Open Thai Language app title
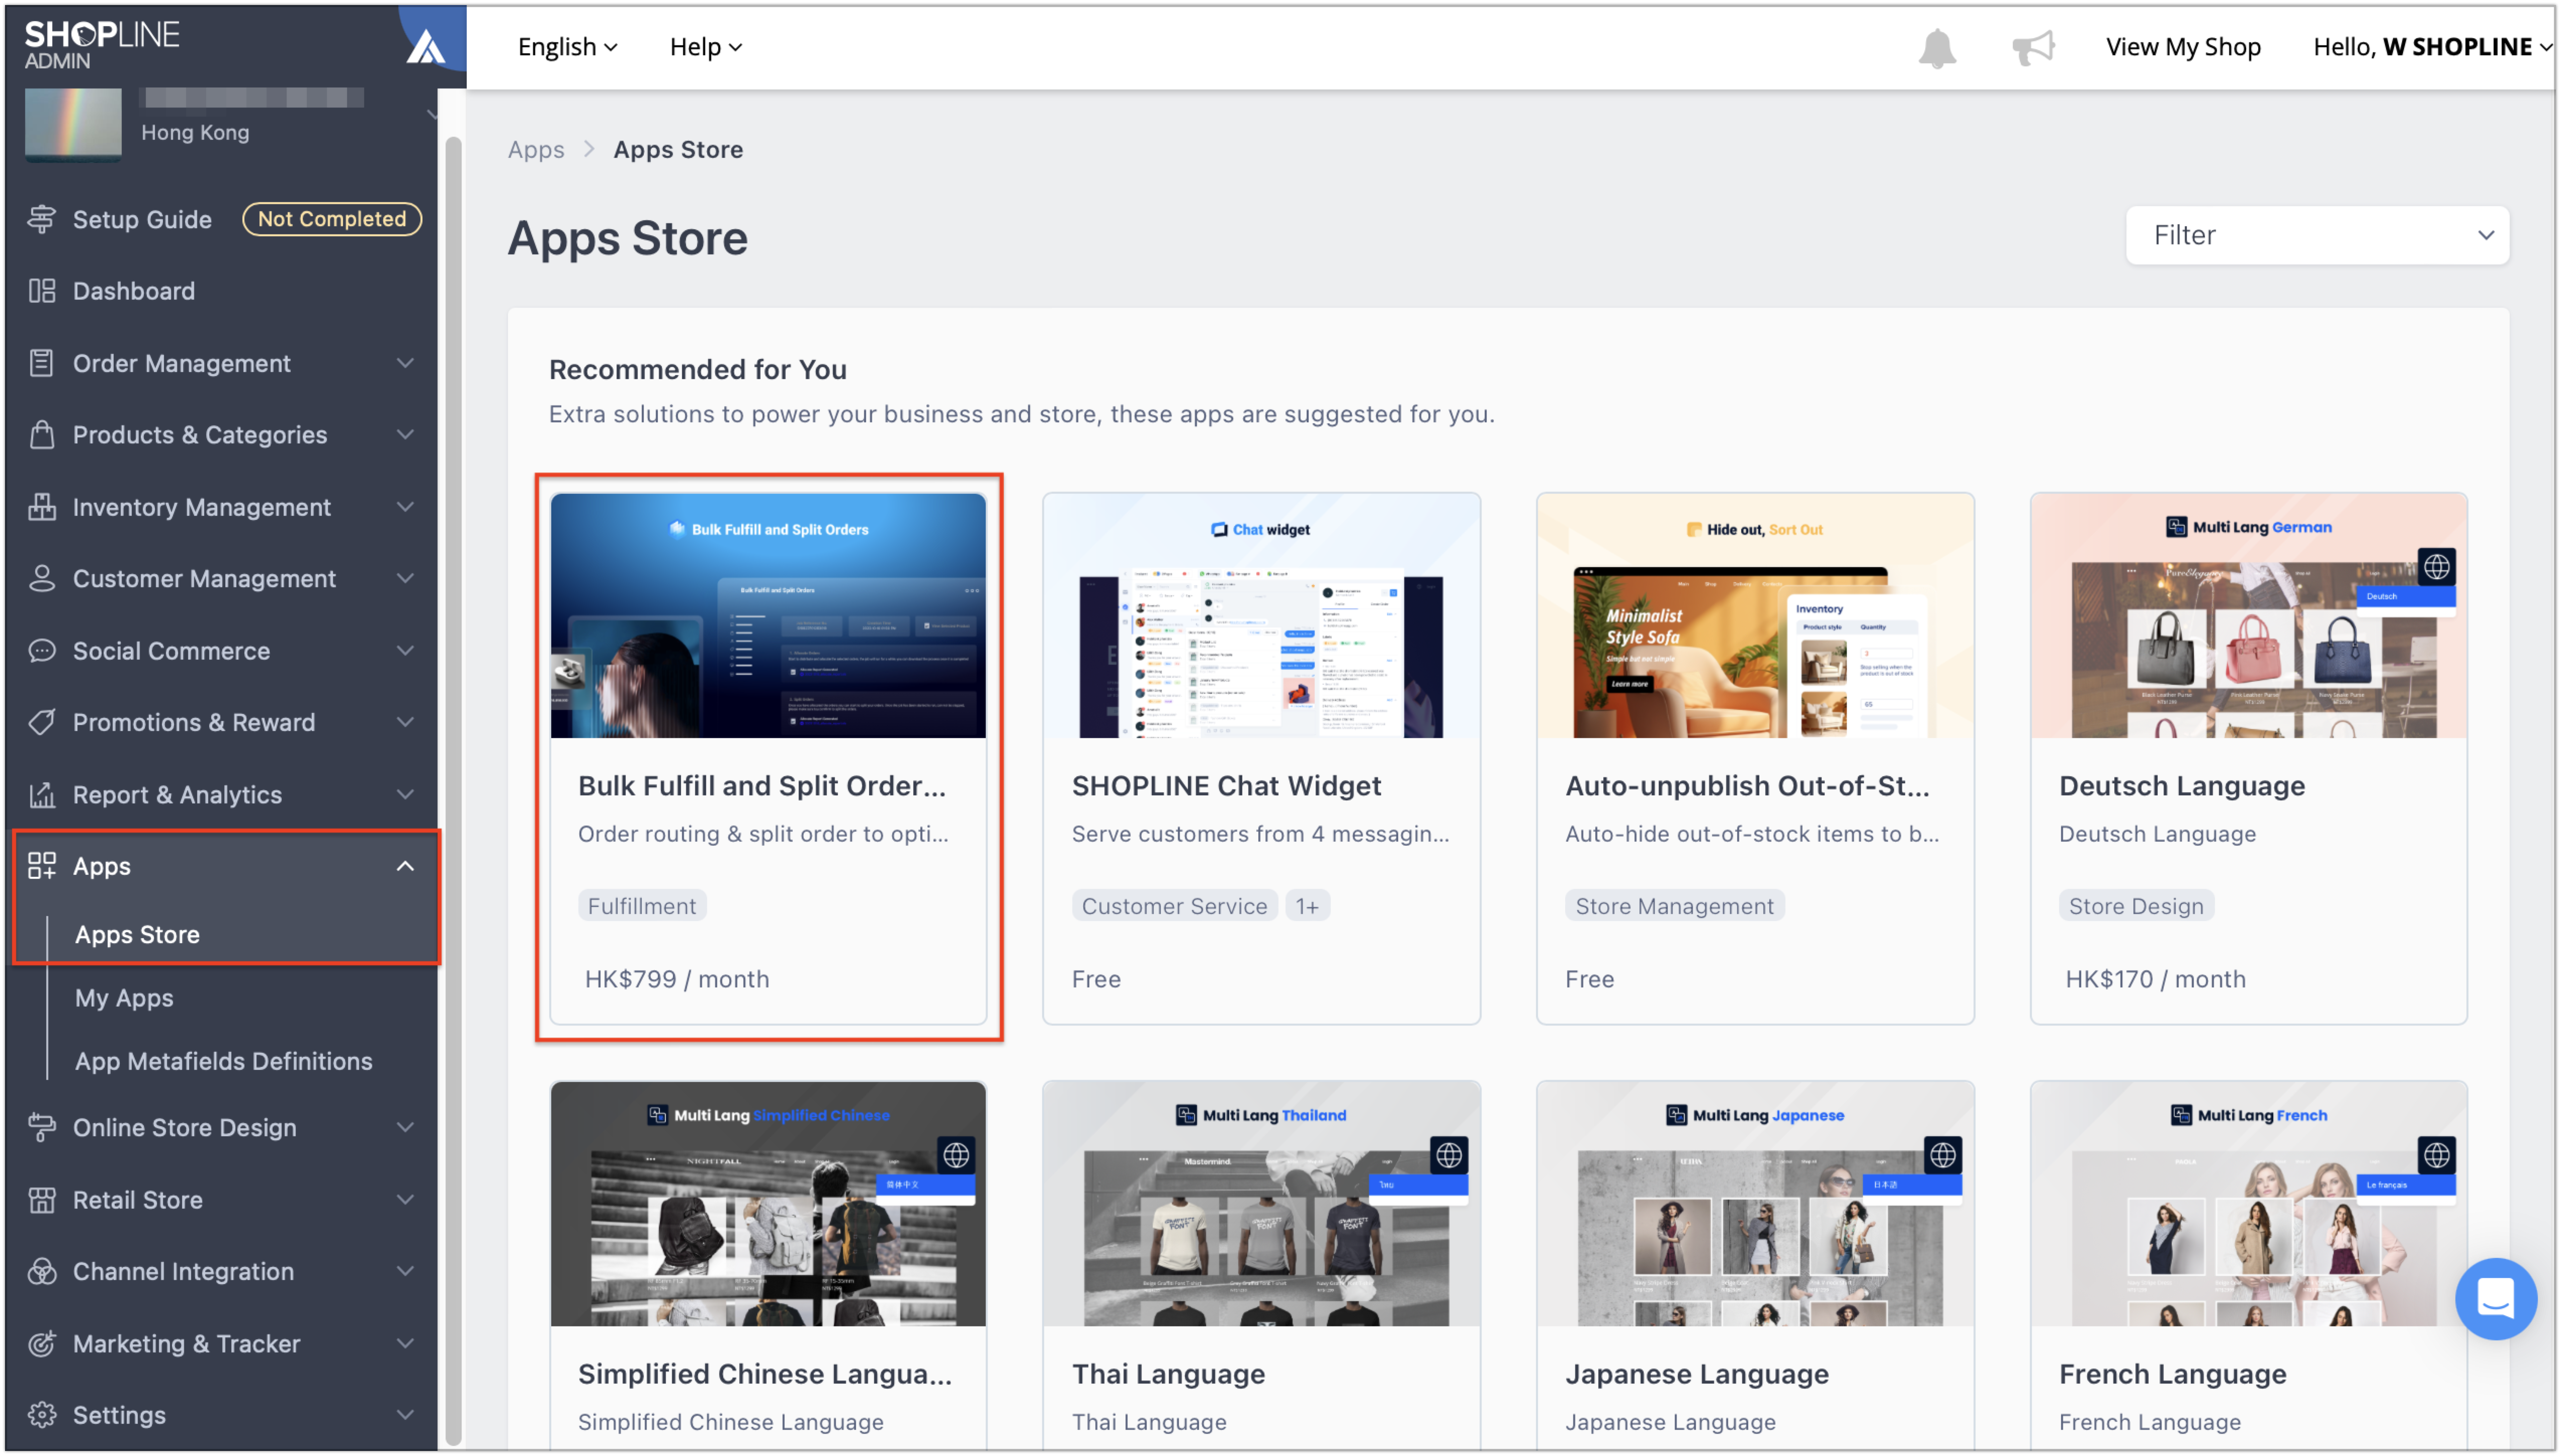Viewport: 2561px width, 1456px height. click(x=1167, y=1374)
